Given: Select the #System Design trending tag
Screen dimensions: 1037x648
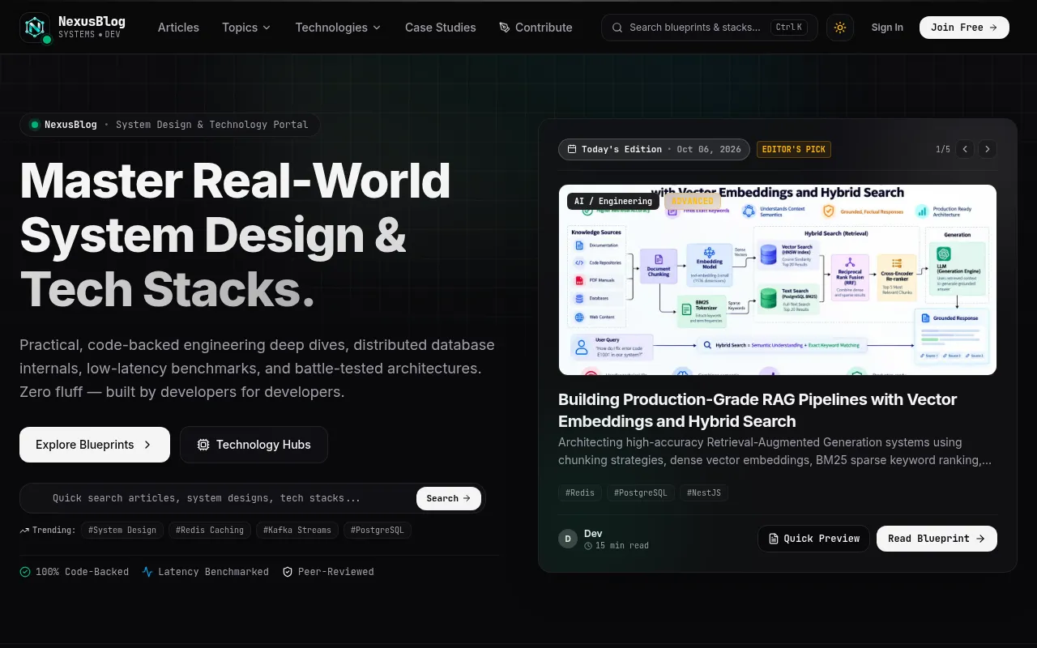Looking at the screenshot, I should click(122, 531).
